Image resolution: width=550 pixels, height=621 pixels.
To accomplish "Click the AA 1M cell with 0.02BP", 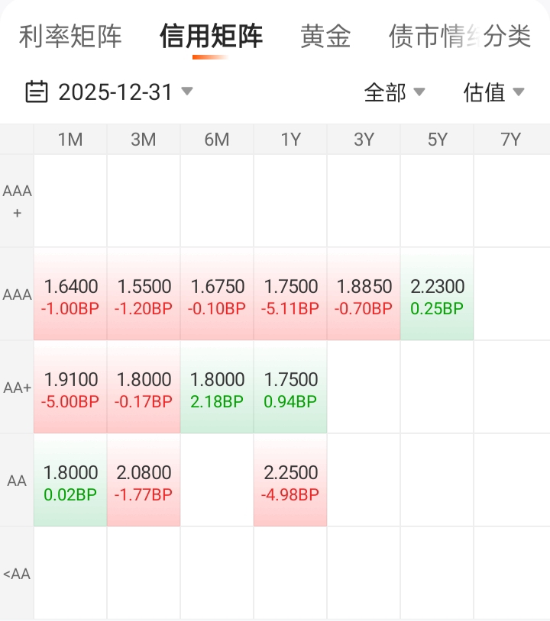I will pos(70,481).
